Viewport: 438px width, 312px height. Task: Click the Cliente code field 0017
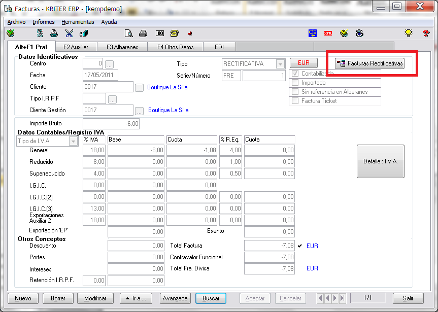[108, 87]
